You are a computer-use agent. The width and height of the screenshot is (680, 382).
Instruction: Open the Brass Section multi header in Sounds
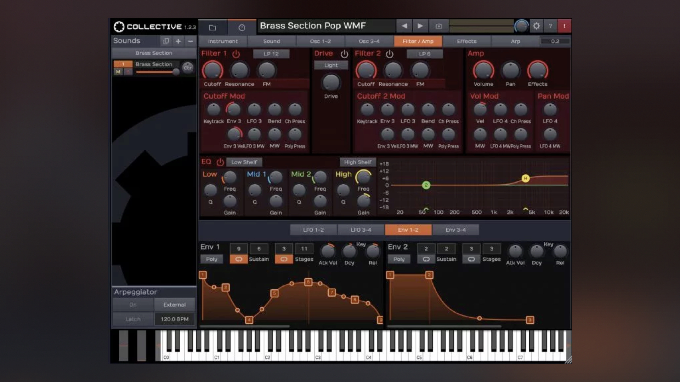point(154,53)
